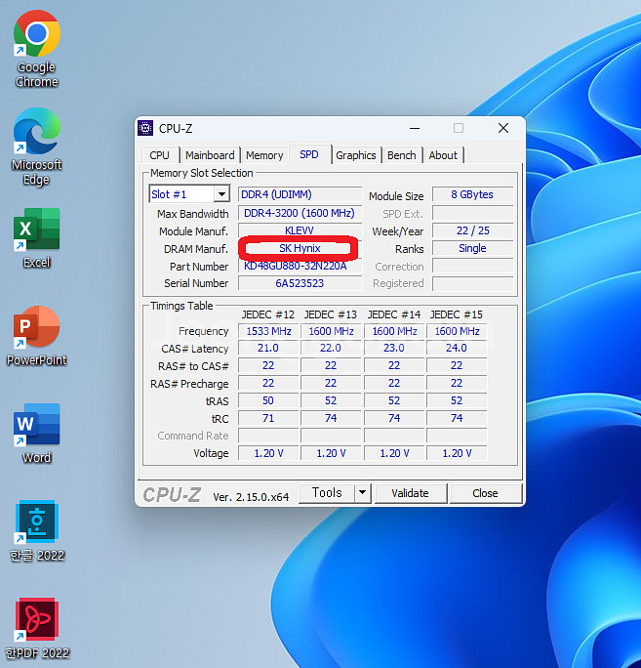Click CAS# Latency value 22.0

coord(331,348)
